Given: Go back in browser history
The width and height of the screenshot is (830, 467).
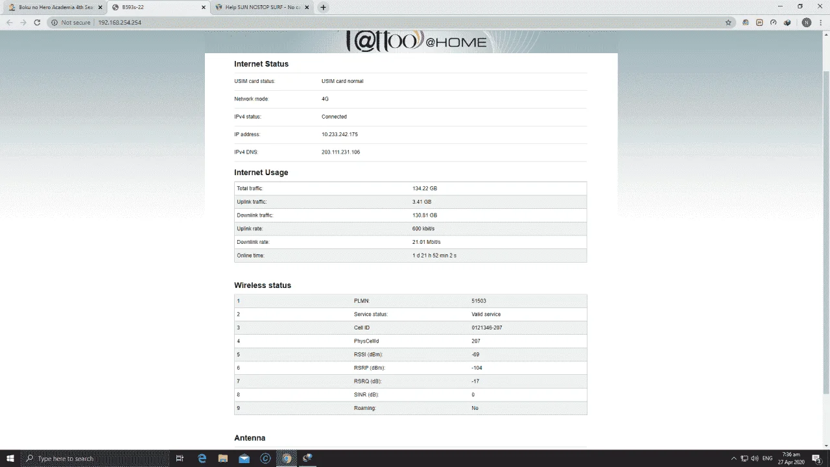Looking at the screenshot, I should (x=9, y=22).
